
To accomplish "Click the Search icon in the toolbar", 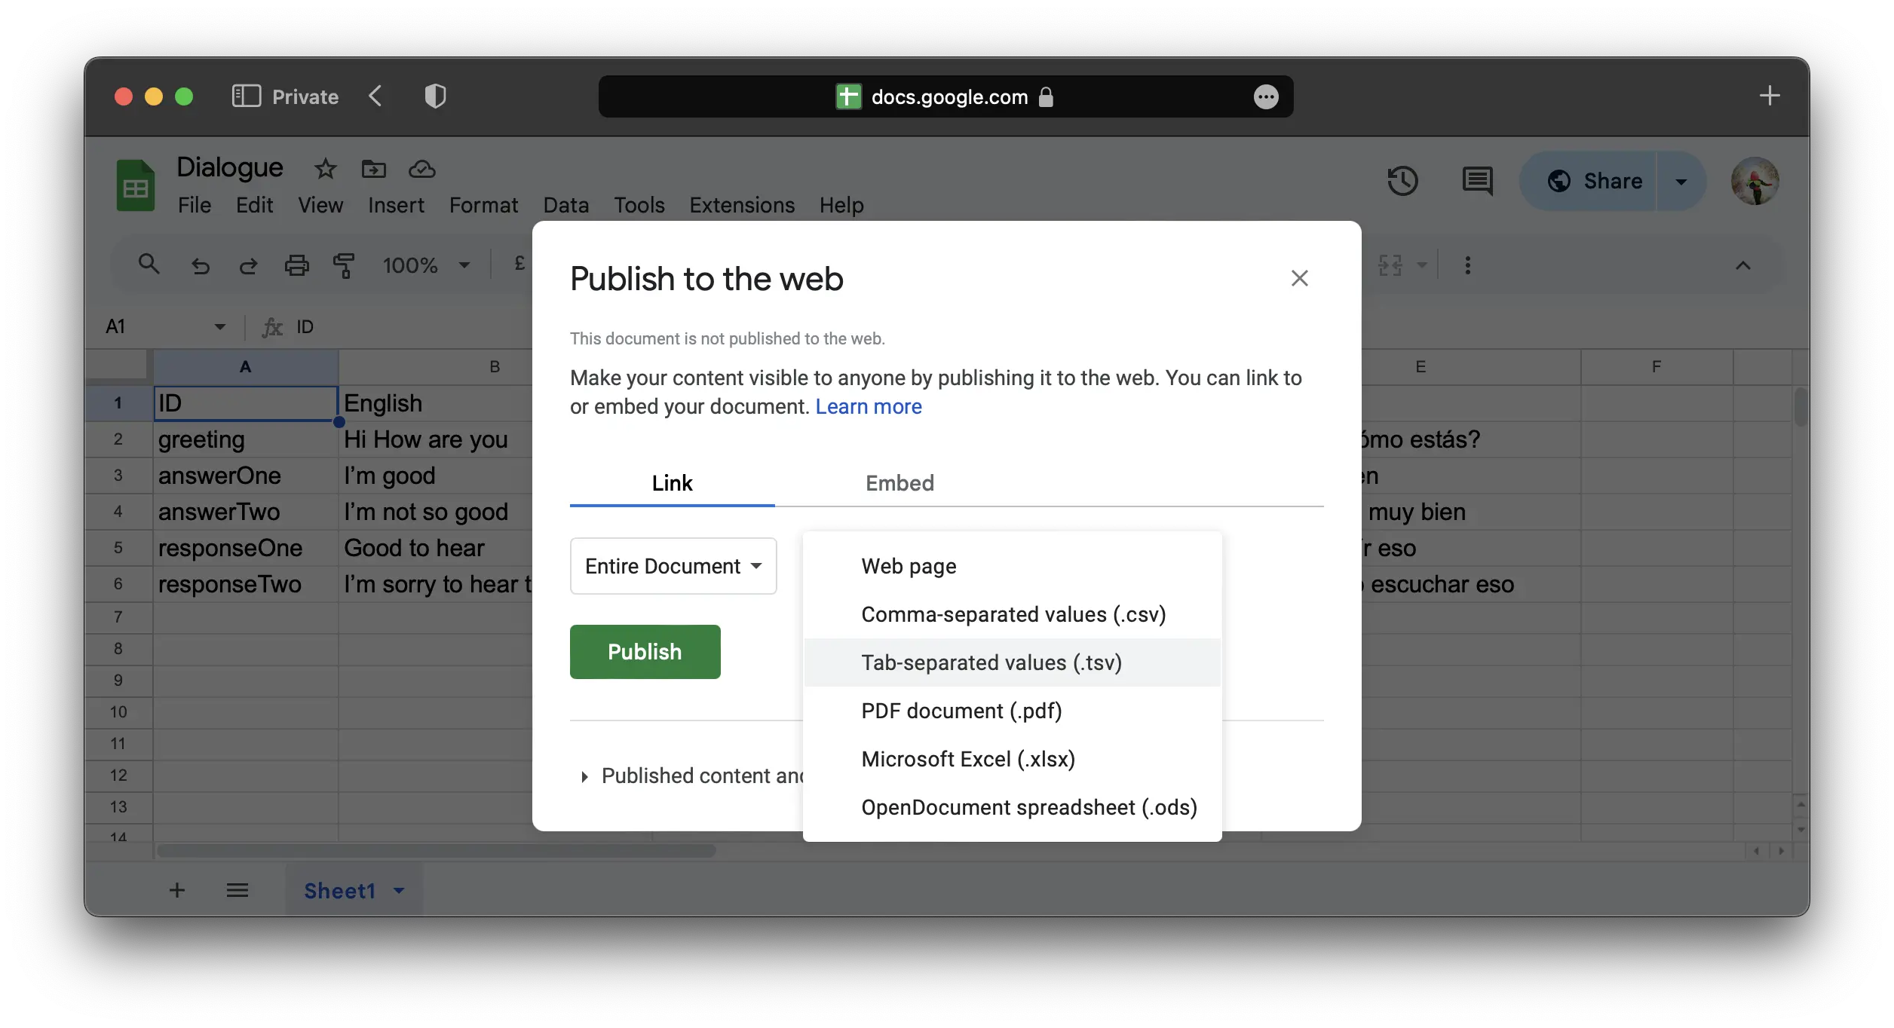I will click(149, 265).
